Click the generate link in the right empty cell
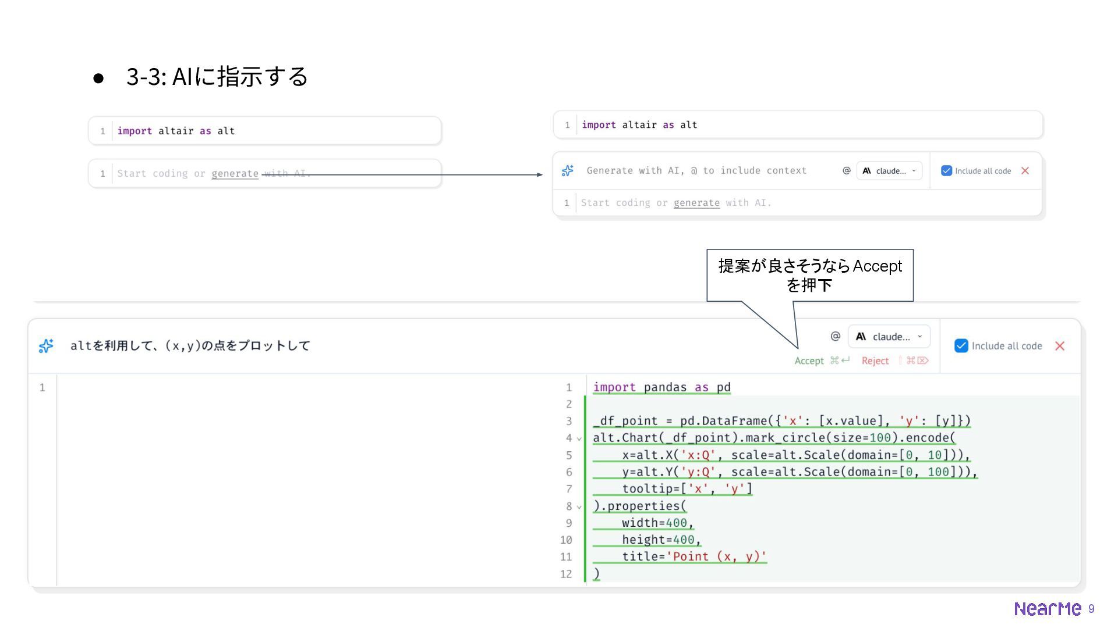This screenshot has height=628, width=1118. tap(696, 202)
